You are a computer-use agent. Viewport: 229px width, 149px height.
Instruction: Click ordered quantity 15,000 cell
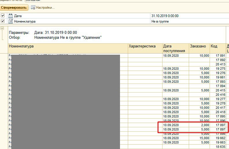199,138
